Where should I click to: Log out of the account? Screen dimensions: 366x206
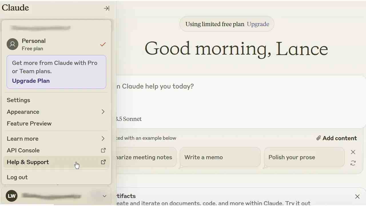click(x=56, y=177)
